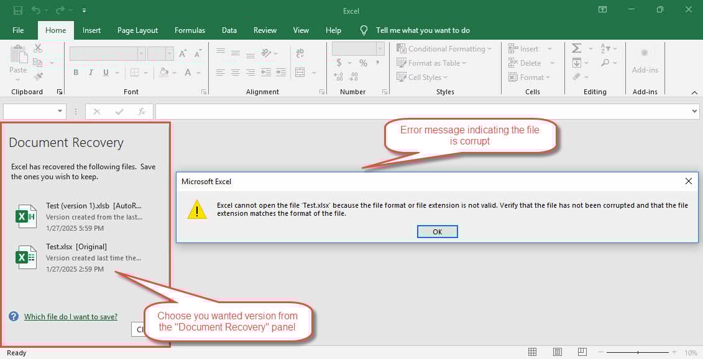Click the Add-ins icon
This screenshot has width=703, height=359.
pyautogui.click(x=645, y=59)
